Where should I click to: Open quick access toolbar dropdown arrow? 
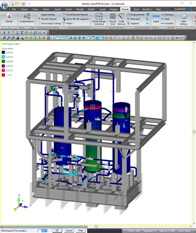29,4
